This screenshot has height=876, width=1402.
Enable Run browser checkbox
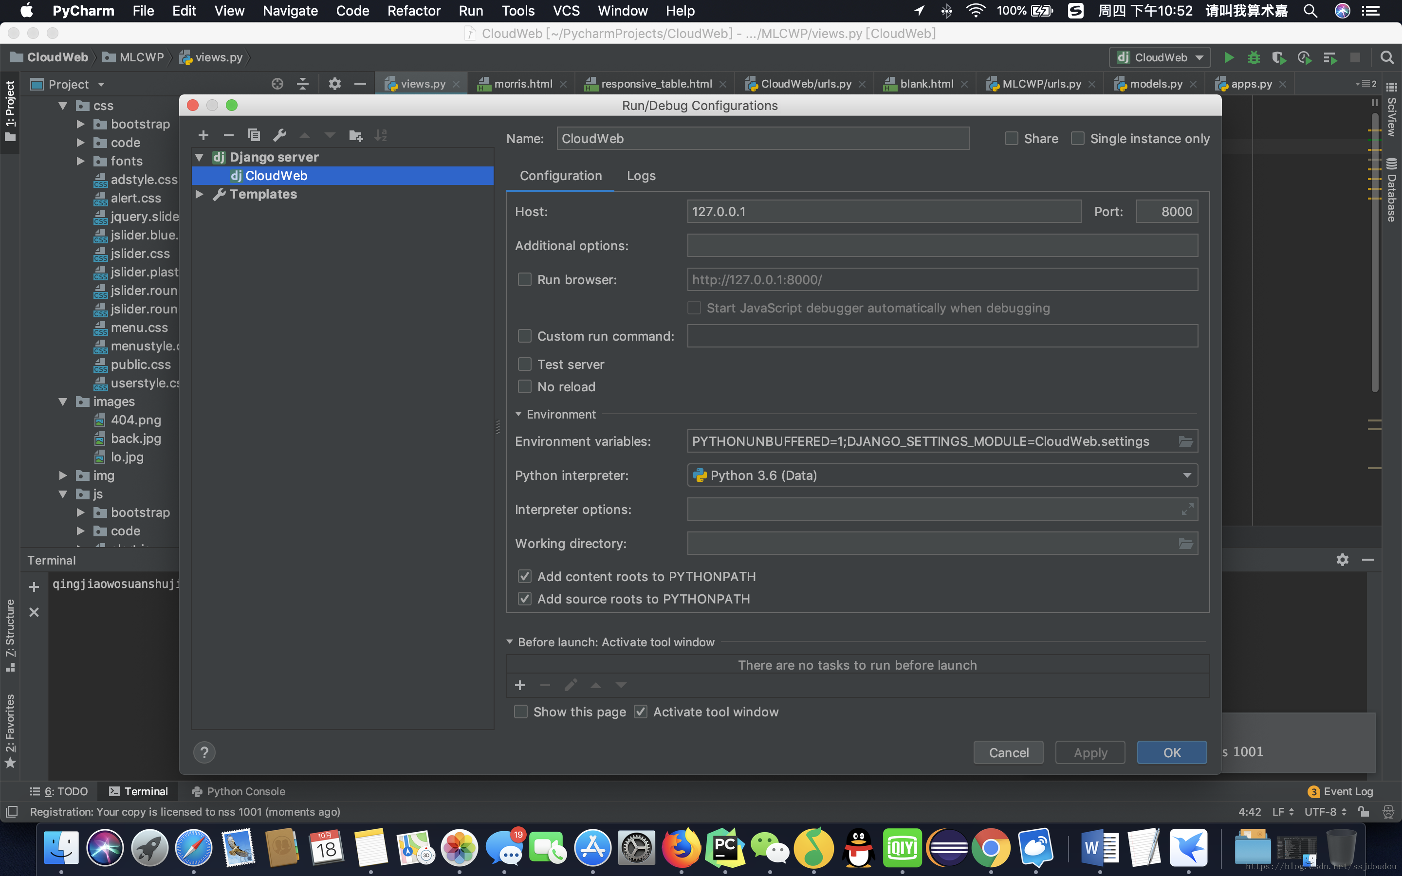click(x=524, y=280)
